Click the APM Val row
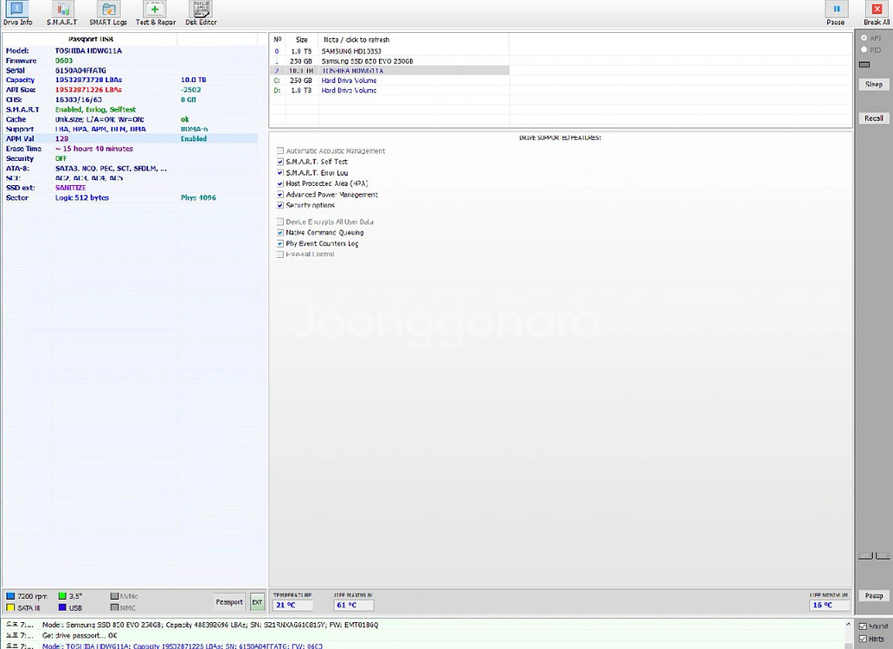The width and height of the screenshot is (893, 649). pyautogui.click(x=130, y=138)
